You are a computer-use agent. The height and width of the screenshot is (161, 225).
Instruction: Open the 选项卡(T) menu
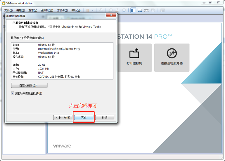[62, 10]
